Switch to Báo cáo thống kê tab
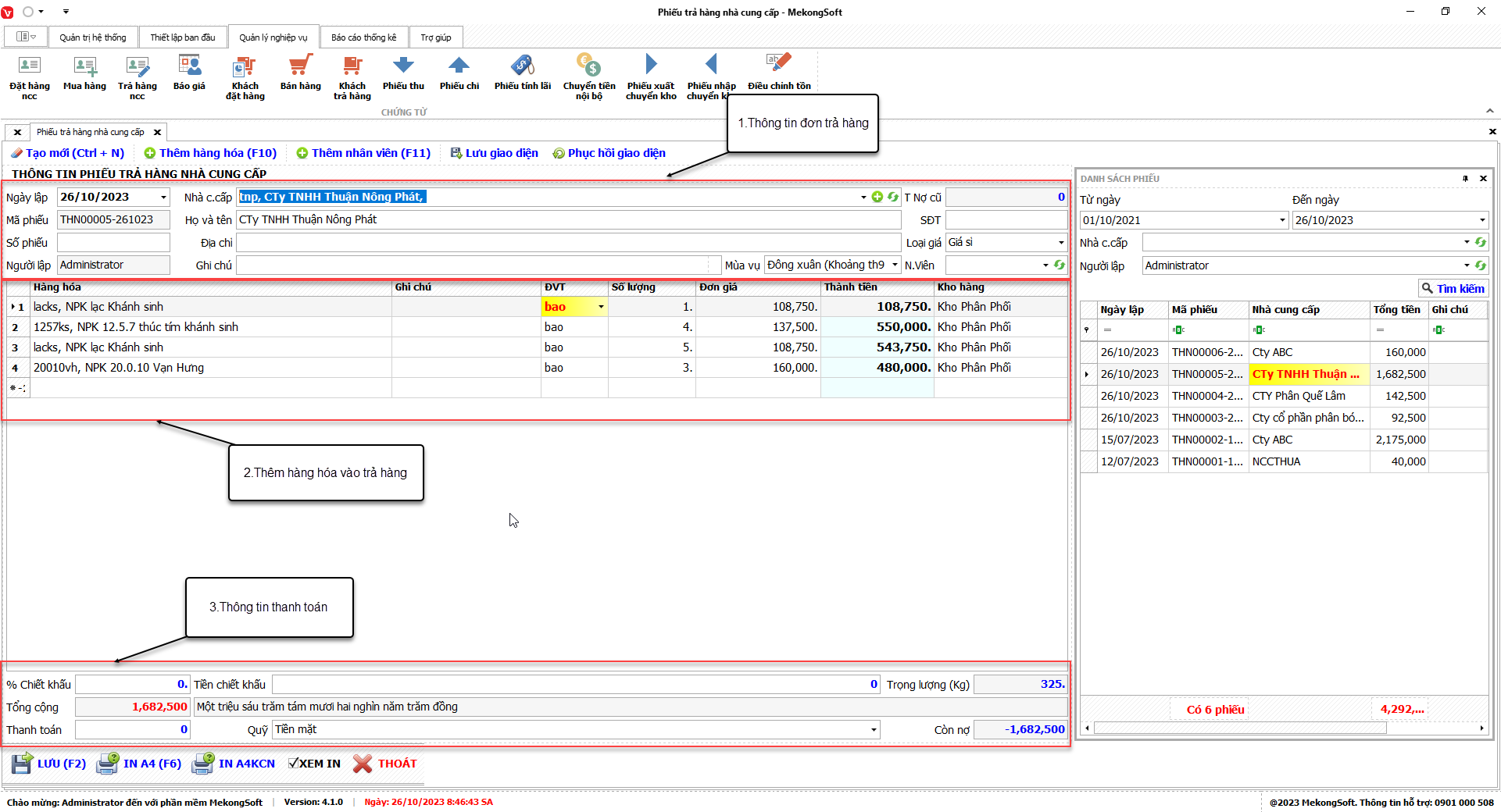 pyautogui.click(x=363, y=37)
